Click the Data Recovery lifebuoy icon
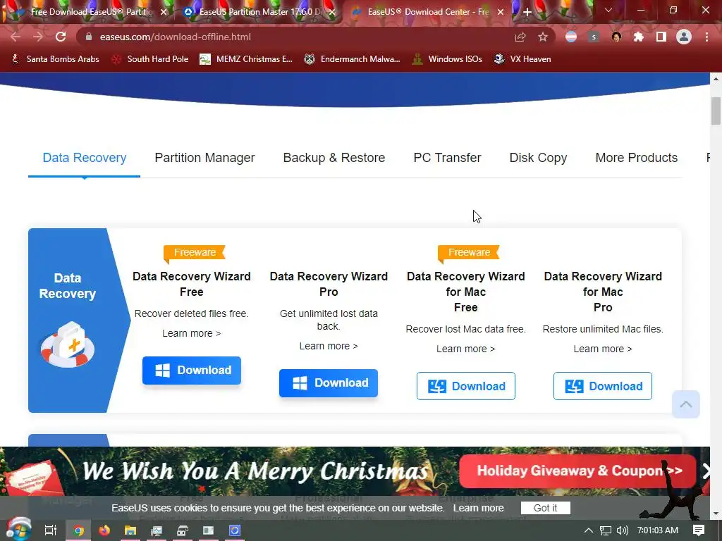Image resolution: width=722 pixels, height=541 pixels. coord(68,345)
